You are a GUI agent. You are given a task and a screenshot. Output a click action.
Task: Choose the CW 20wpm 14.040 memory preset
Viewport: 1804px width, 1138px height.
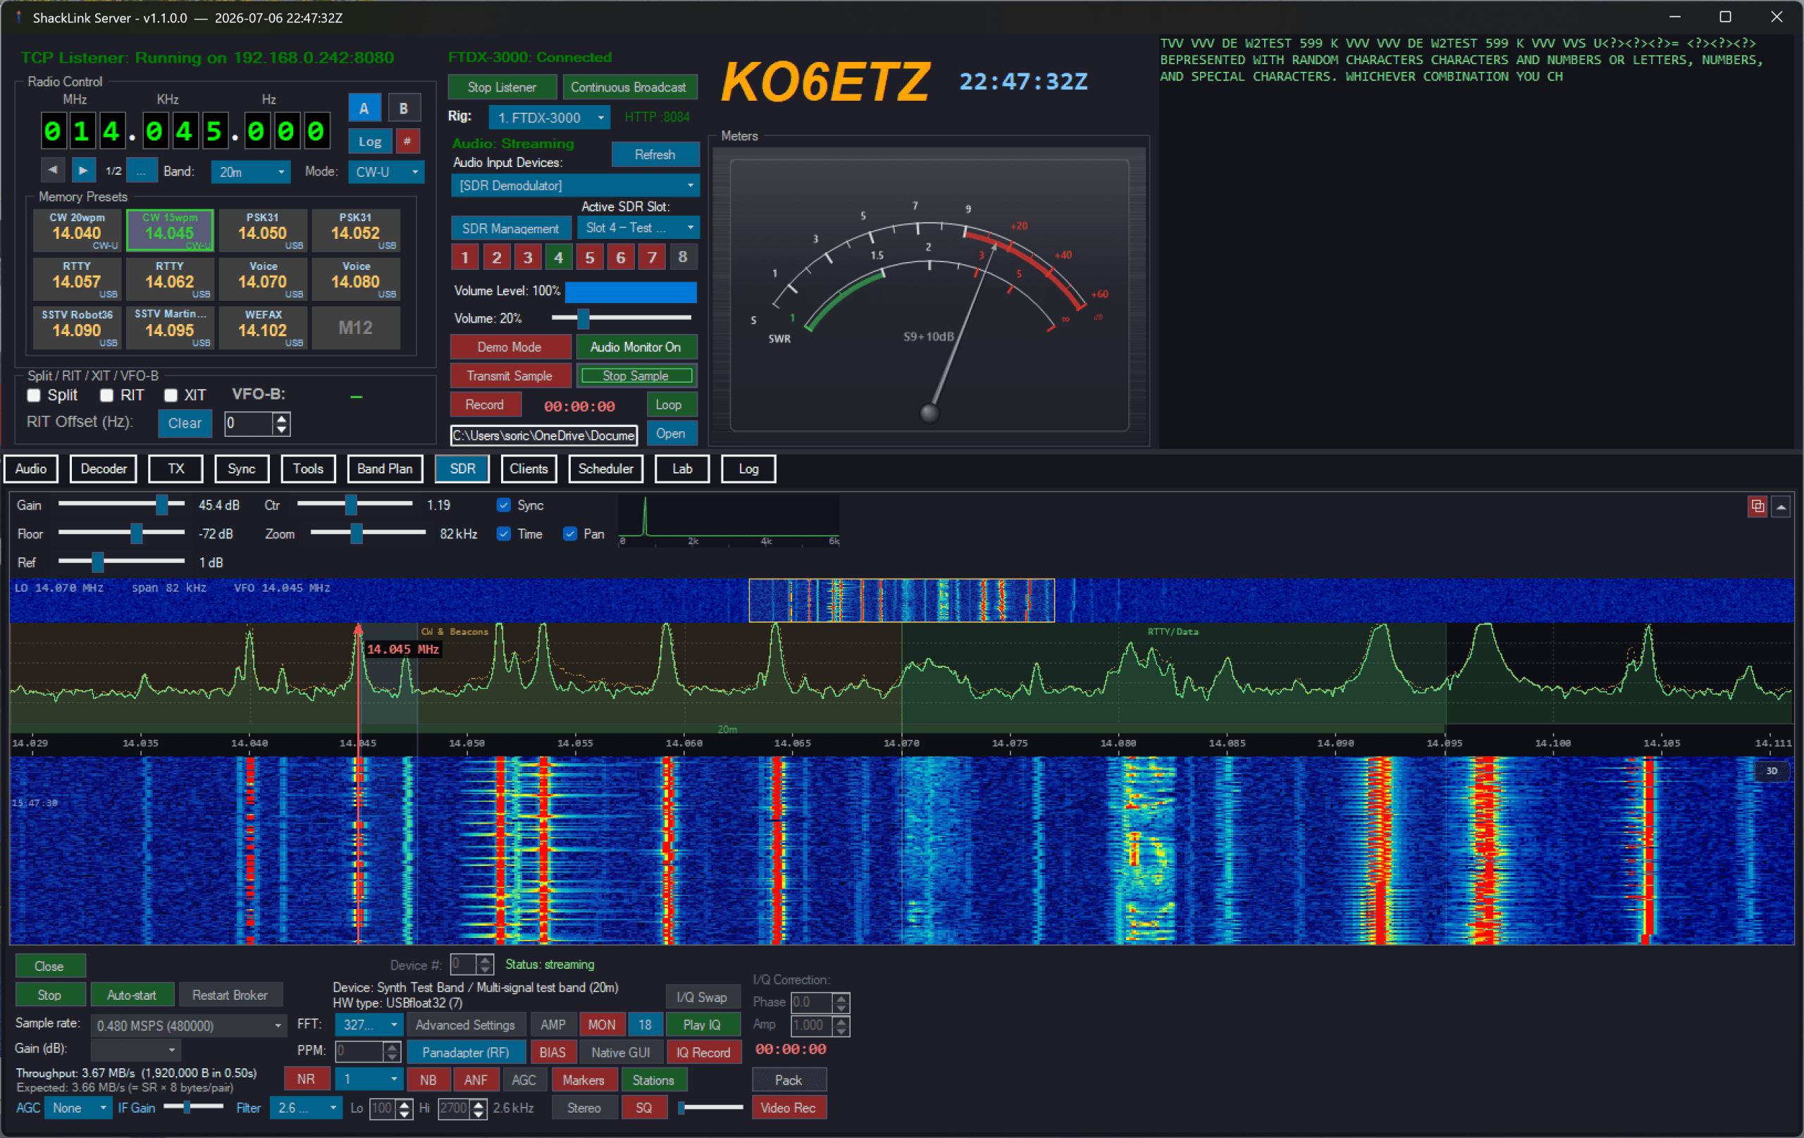click(78, 230)
